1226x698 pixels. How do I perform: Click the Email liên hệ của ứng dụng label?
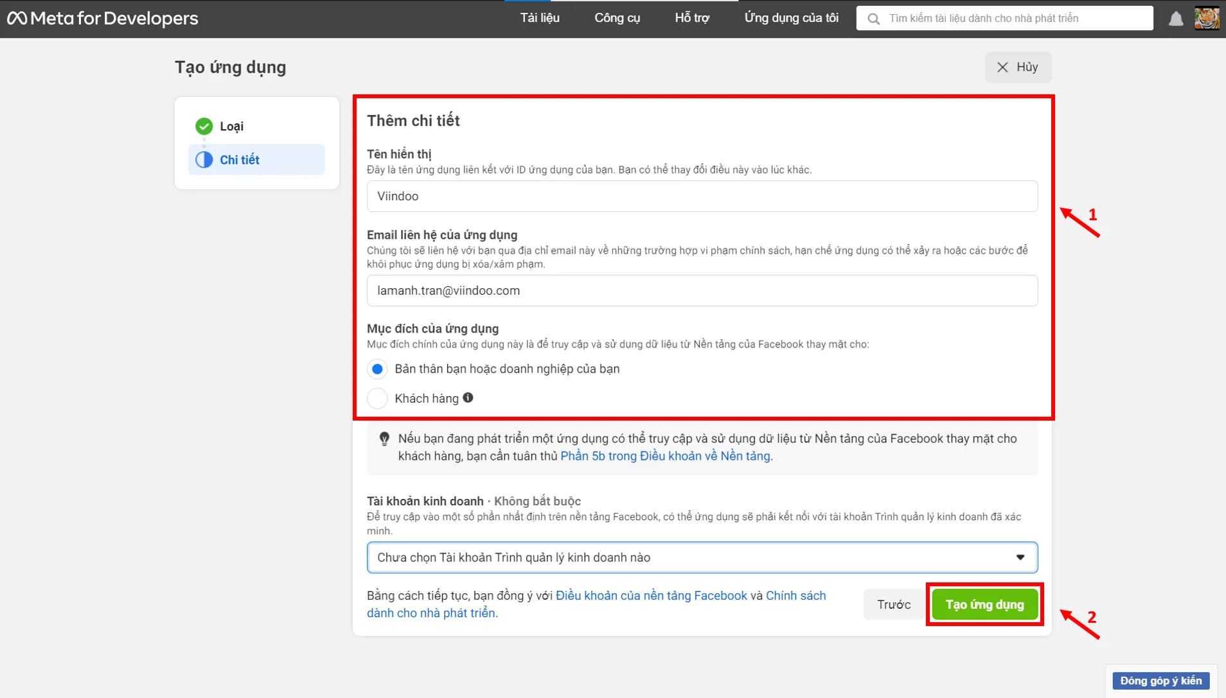point(442,235)
